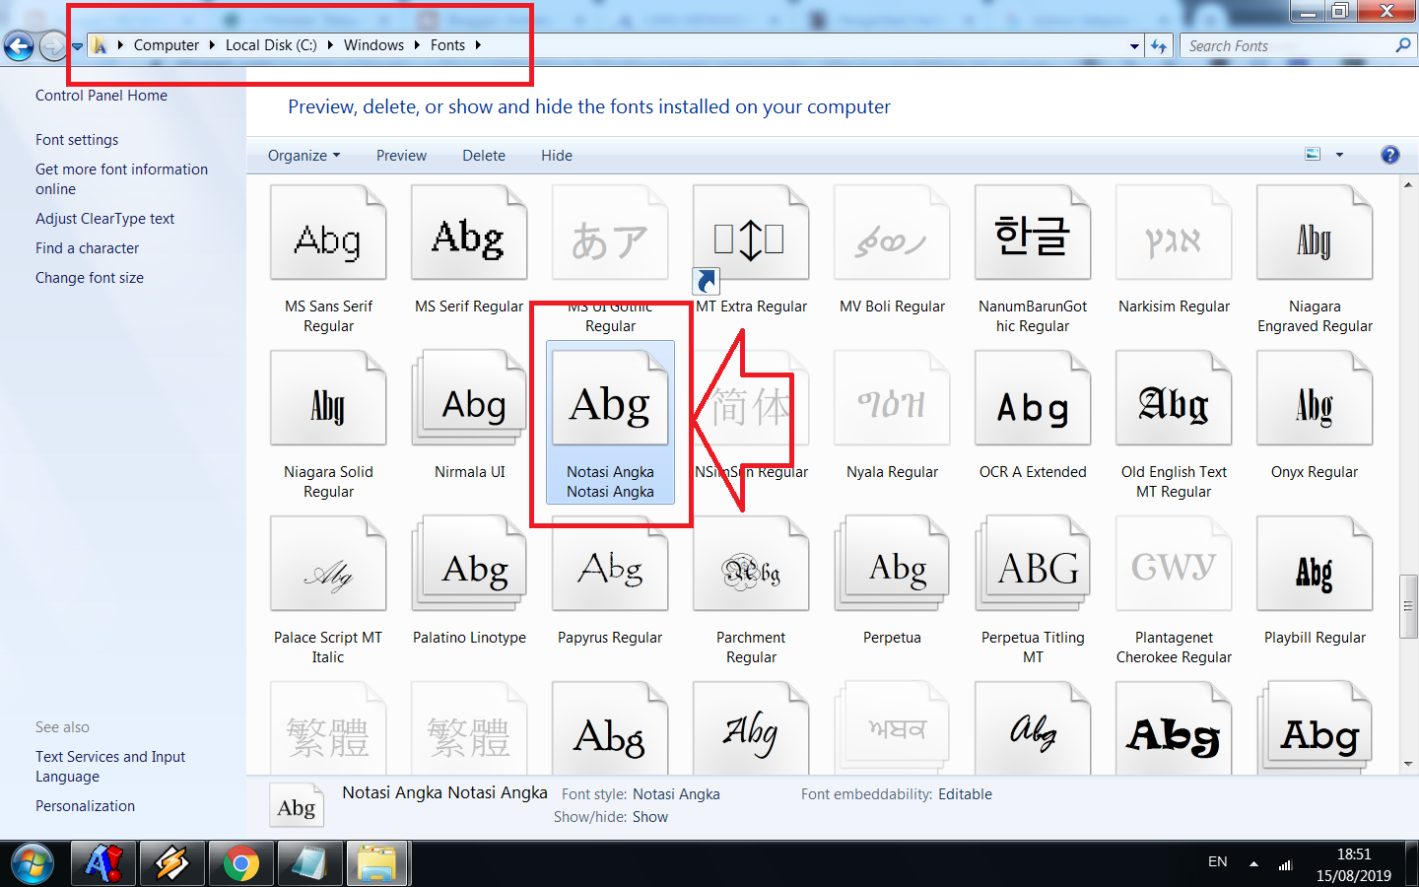Open the address bar history dropdown
Image resolution: width=1419 pixels, height=887 pixels.
click(1135, 45)
